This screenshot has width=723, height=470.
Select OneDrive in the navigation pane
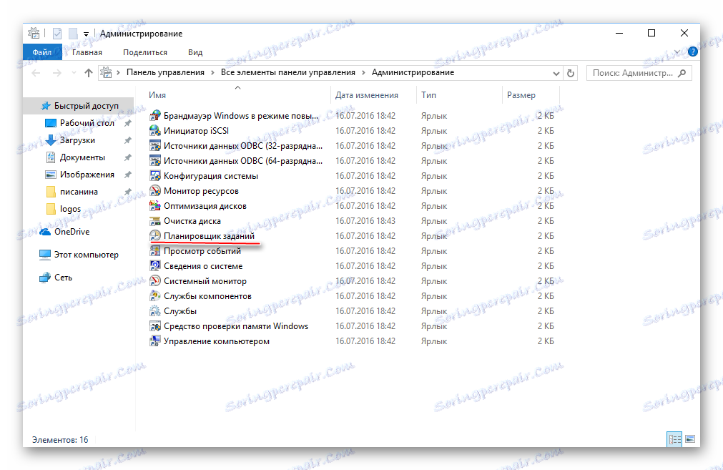[72, 232]
